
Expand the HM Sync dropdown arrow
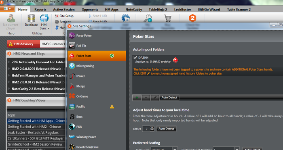pos(48,29)
